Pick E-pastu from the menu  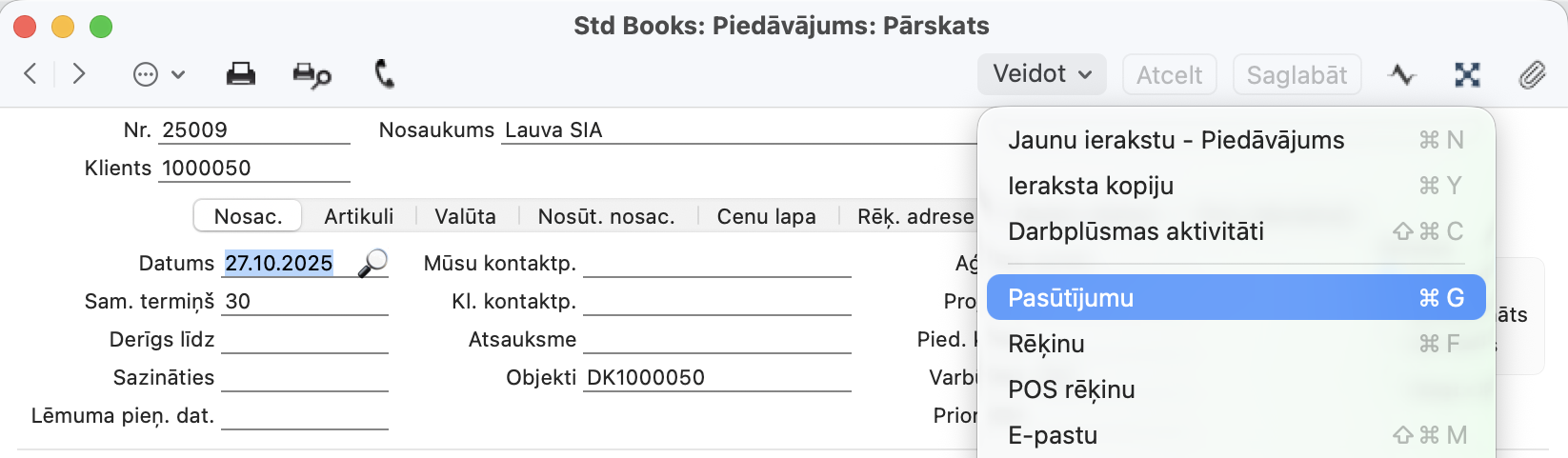click(x=1052, y=435)
